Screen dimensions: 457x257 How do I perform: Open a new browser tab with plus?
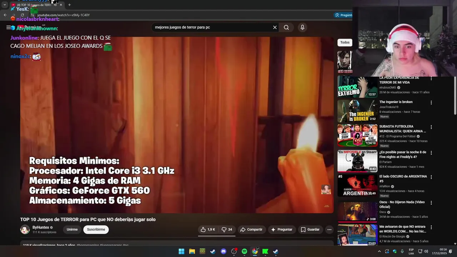tap(69, 5)
